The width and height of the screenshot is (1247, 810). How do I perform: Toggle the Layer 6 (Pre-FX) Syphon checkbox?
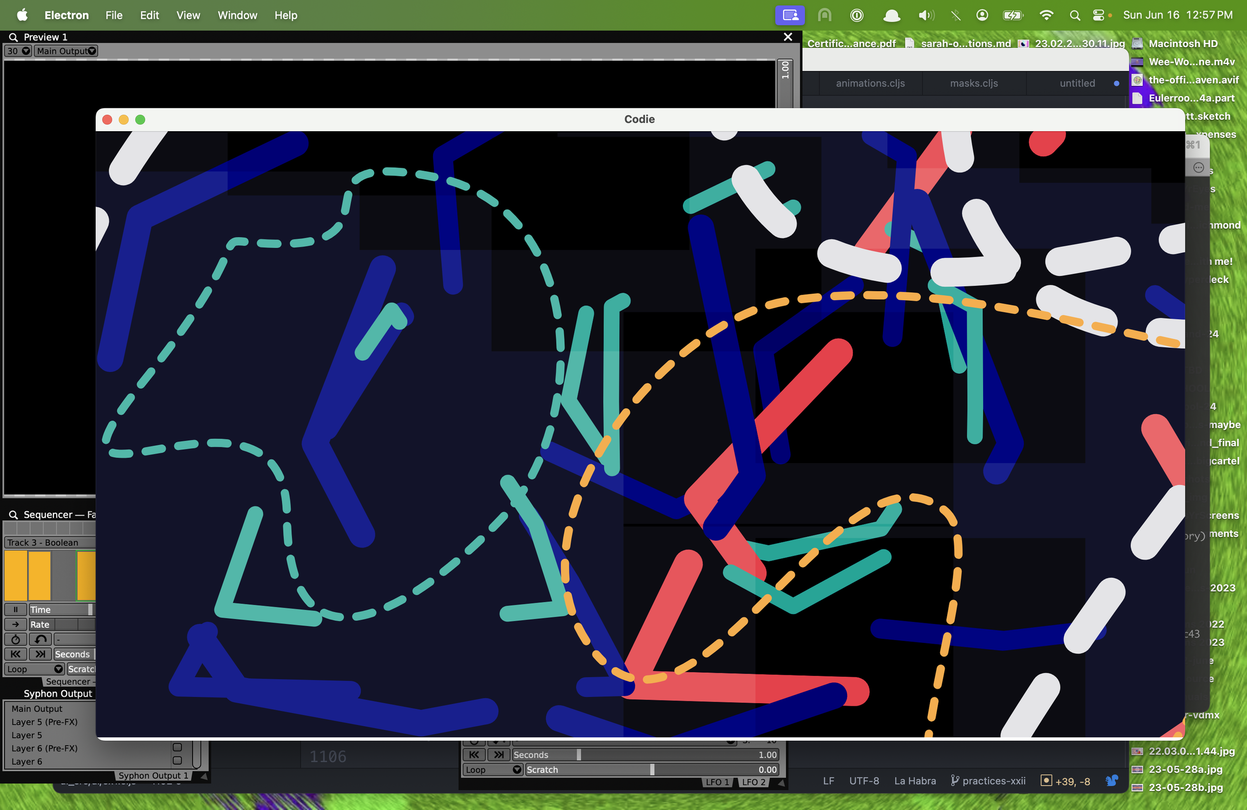[177, 748]
